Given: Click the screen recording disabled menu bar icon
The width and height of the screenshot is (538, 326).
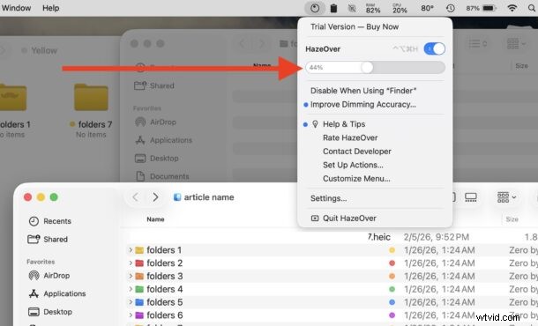Looking at the screenshot, I should [352, 8].
